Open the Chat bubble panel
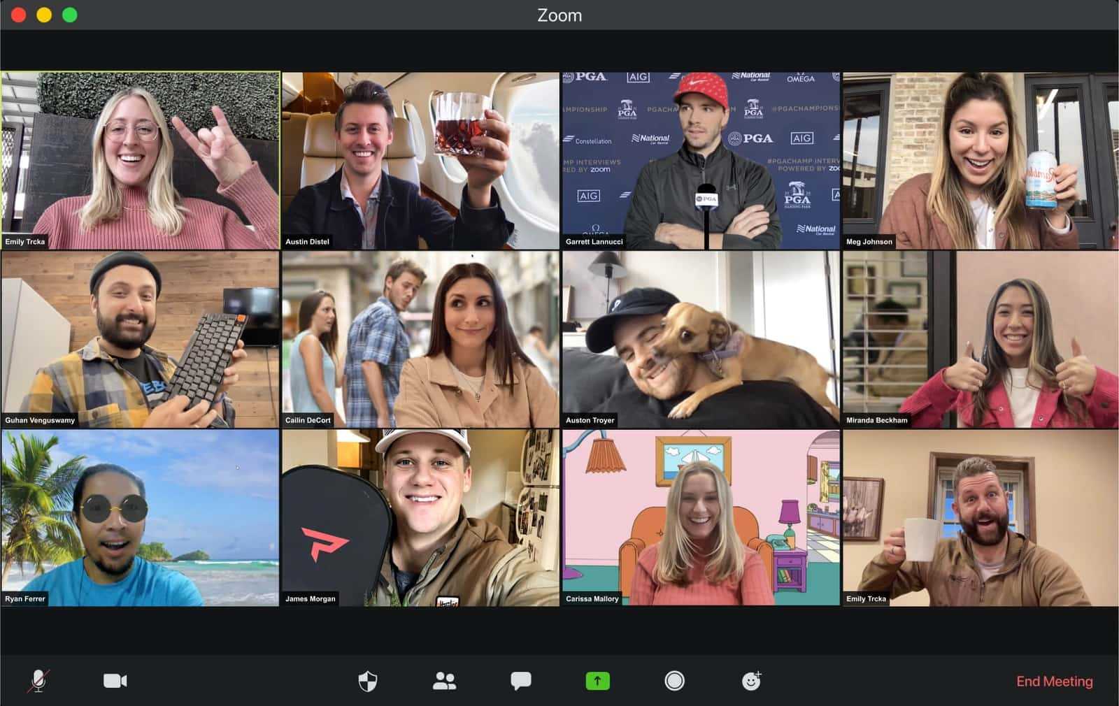This screenshot has height=706, width=1119. pos(521,681)
